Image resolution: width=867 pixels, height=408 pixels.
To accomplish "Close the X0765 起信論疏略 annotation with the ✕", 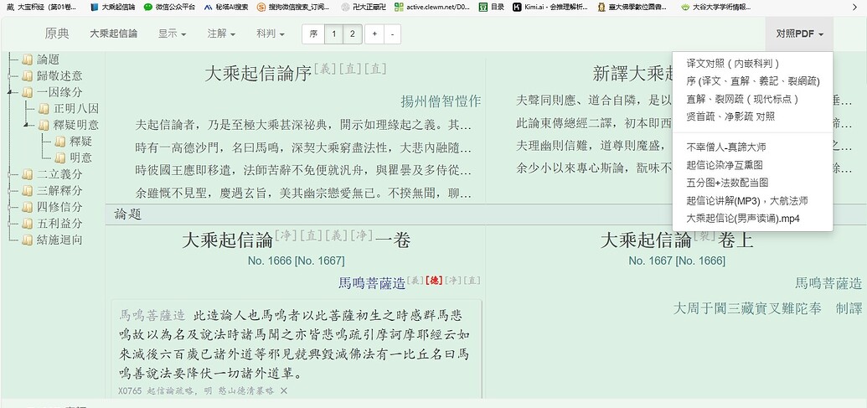I will 284,391.
